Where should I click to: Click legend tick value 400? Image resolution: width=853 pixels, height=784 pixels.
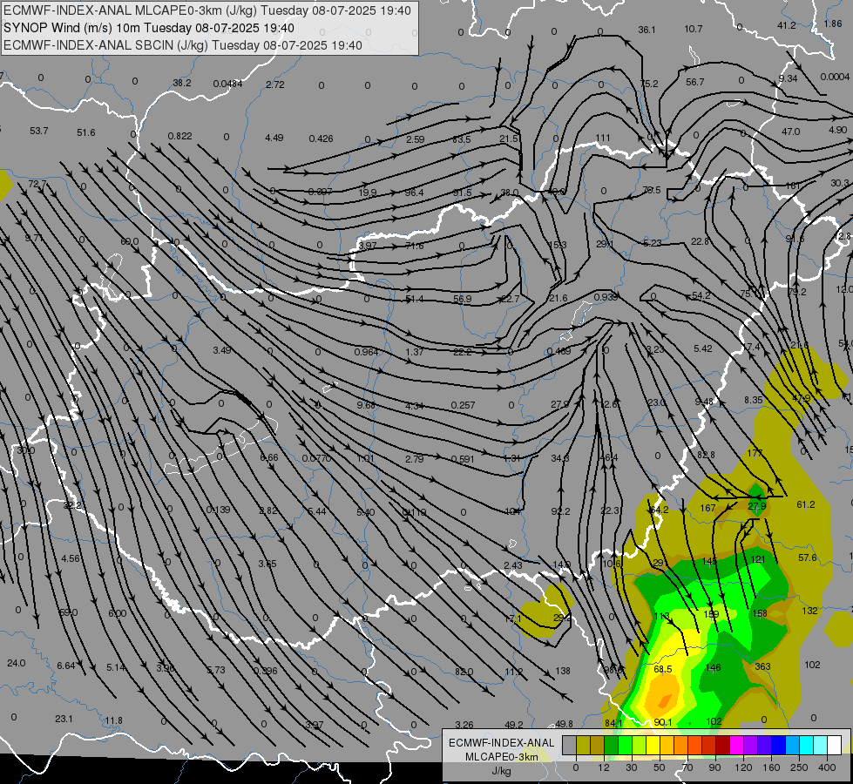(827, 767)
